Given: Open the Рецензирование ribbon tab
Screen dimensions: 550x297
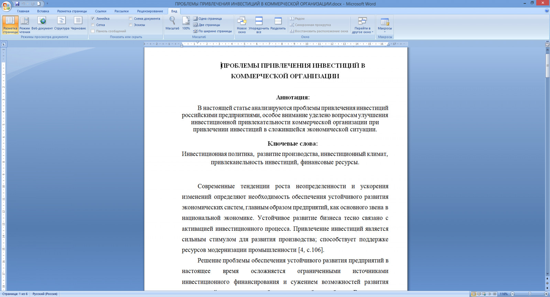Looking at the screenshot, I should [x=150, y=11].
